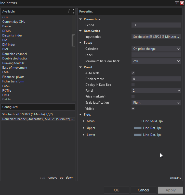The image size is (185, 195).
Task: Select EMA in Available list
Action: tap(5, 72)
